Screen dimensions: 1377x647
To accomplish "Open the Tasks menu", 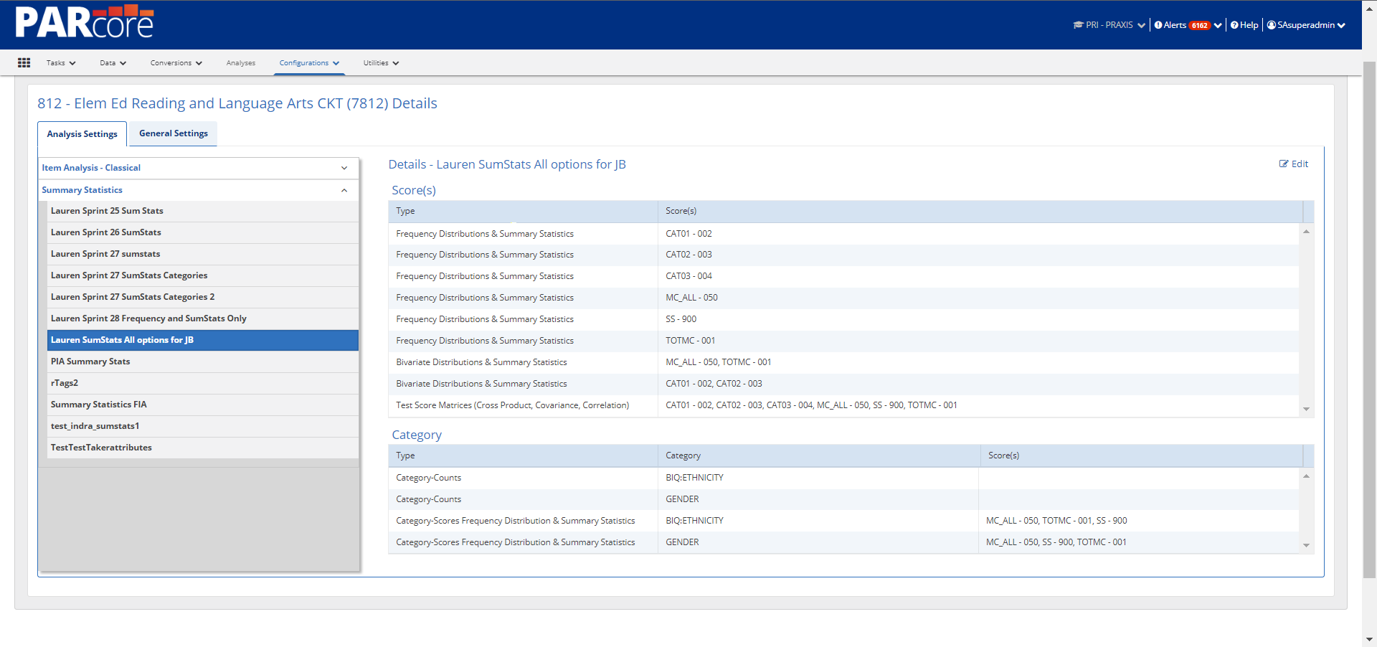I will (61, 63).
